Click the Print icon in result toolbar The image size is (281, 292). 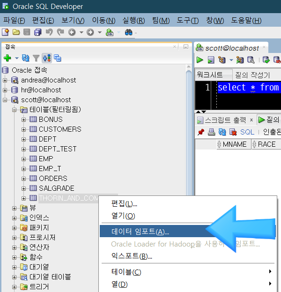click(211, 132)
